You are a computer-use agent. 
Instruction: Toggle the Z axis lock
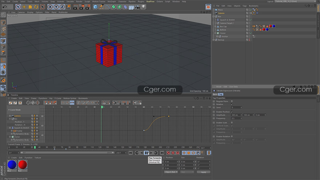tap(62, 7)
